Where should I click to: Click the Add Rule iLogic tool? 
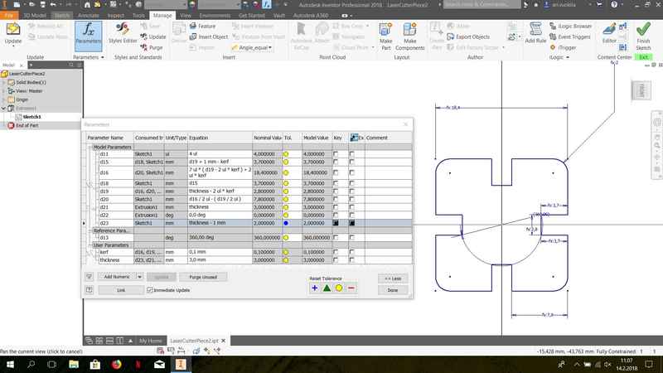(535, 33)
